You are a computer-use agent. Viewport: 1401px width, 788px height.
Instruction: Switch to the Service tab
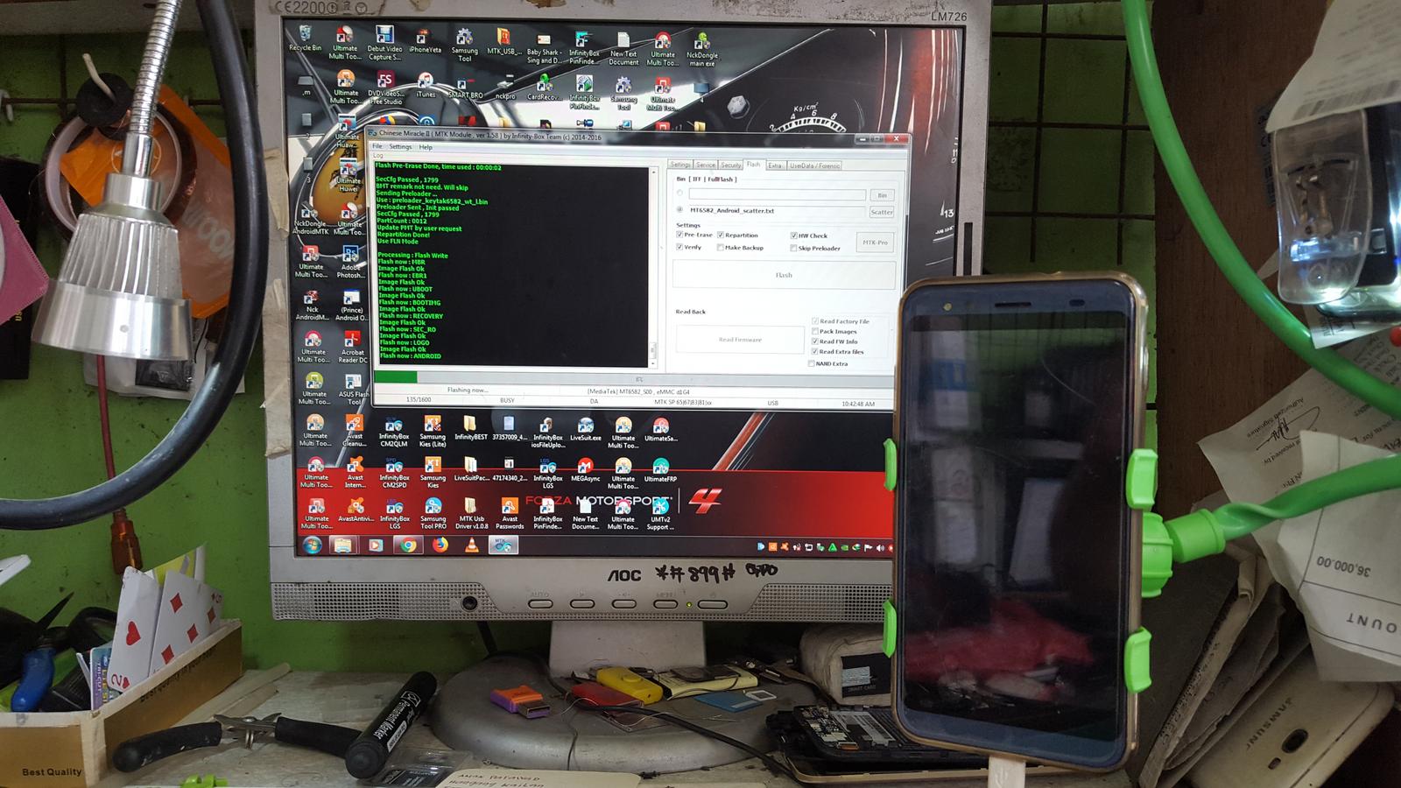(x=706, y=165)
